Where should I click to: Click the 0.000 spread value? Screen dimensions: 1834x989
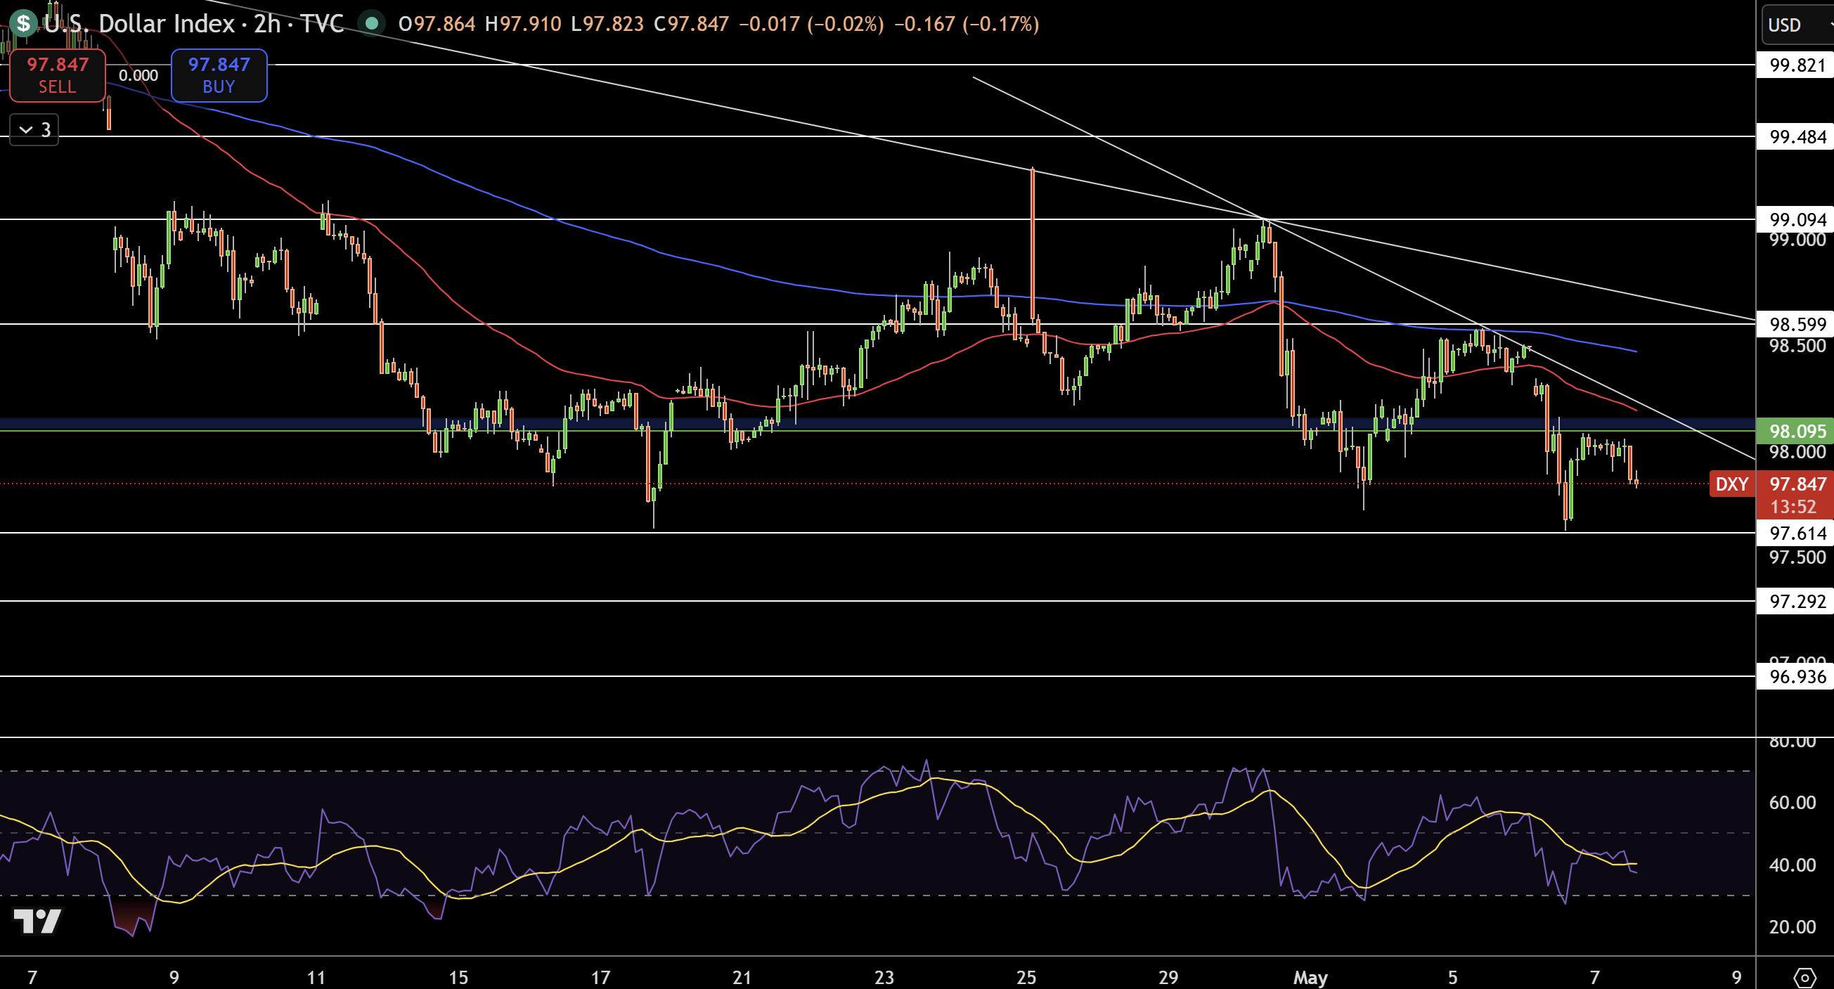pos(138,75)
